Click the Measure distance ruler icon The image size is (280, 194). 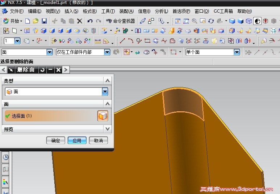pos(98,41)
